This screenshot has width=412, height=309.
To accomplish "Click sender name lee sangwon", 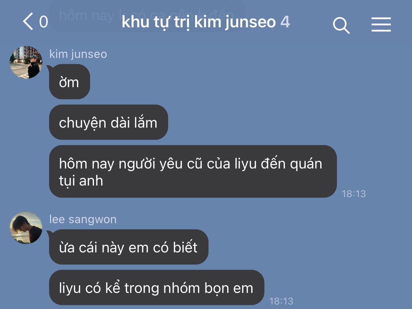I will click(83, 219).
